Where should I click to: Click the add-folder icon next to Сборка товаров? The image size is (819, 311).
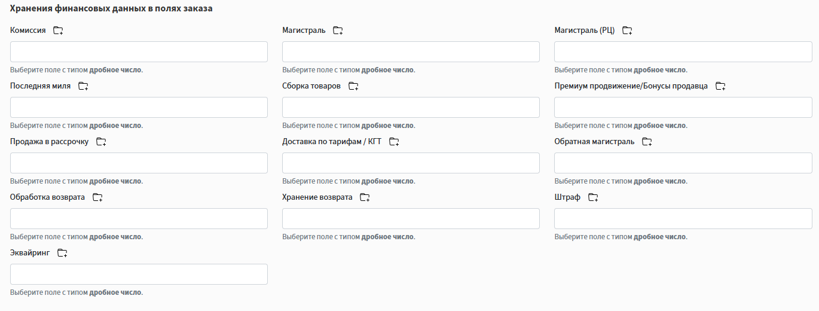pyautogui.click(x=353, y=86)
